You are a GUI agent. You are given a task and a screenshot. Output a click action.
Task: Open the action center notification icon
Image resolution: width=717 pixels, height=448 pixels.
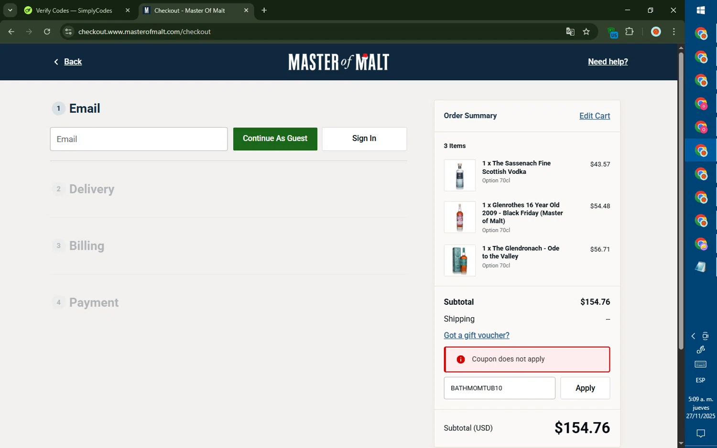click(x=701, y=434)
